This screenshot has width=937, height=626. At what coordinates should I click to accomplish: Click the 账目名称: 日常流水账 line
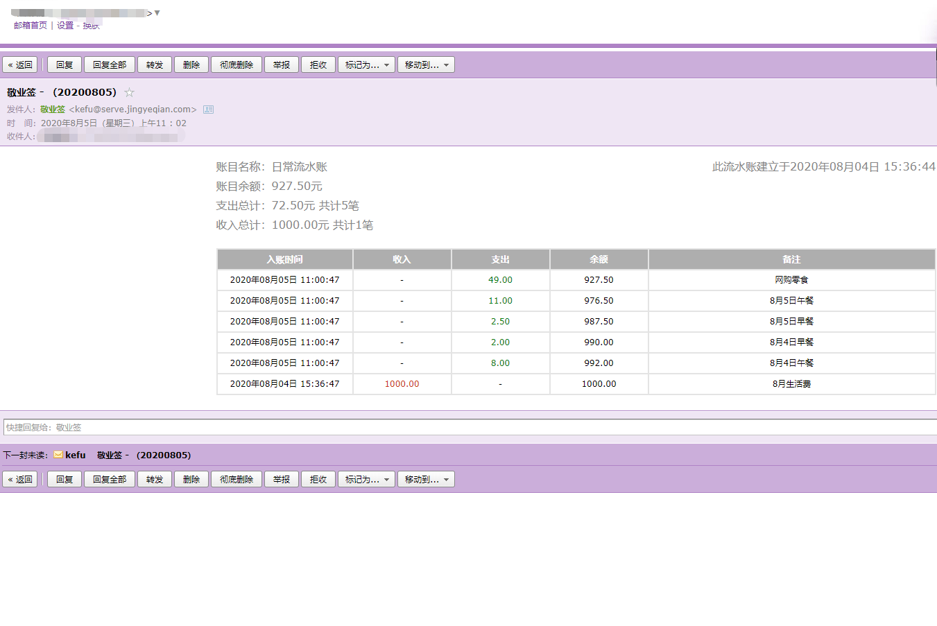[x=271, y=167]
